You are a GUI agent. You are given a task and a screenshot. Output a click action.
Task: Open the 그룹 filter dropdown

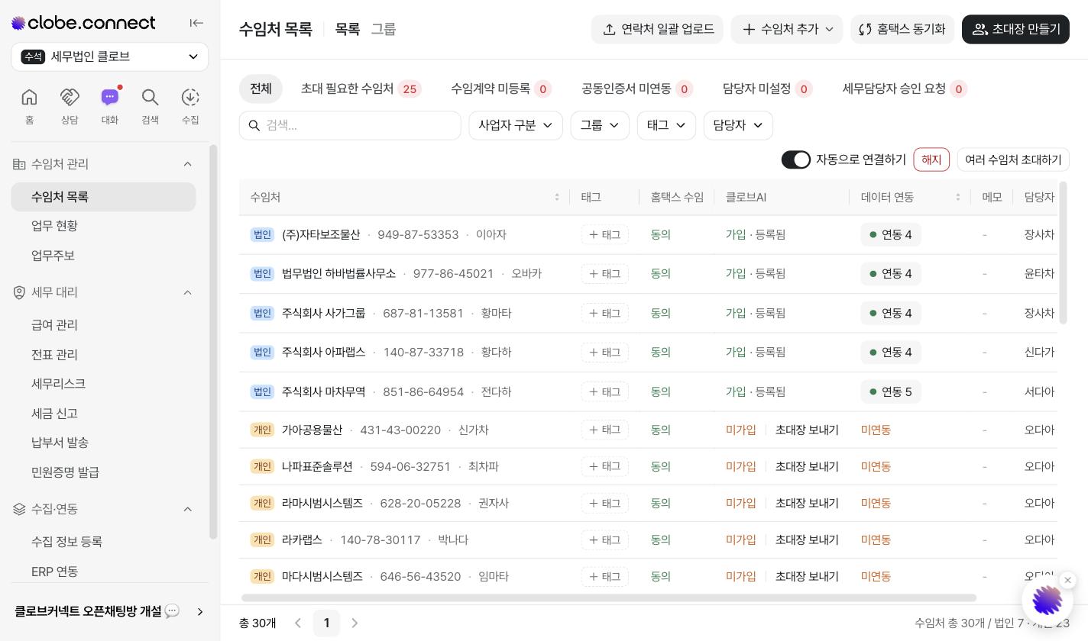click(x=600, y=125)
